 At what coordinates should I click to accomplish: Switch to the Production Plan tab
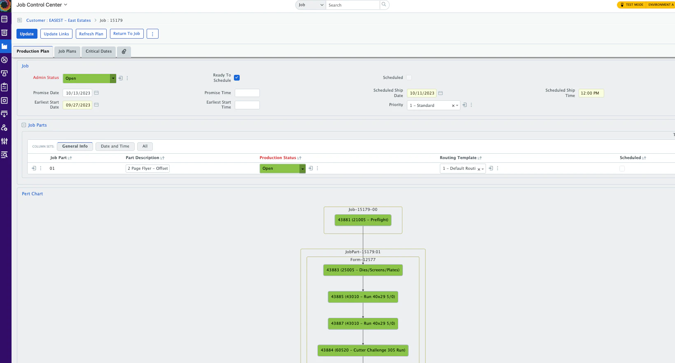[x=33, y=51]
